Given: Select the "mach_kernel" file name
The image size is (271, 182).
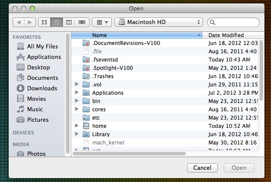Looking at the screenshot, I should pos(108,143).
